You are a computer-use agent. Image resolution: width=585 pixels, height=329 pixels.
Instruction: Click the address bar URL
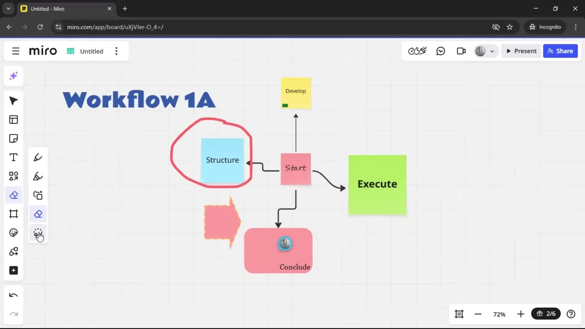[115, 27]
